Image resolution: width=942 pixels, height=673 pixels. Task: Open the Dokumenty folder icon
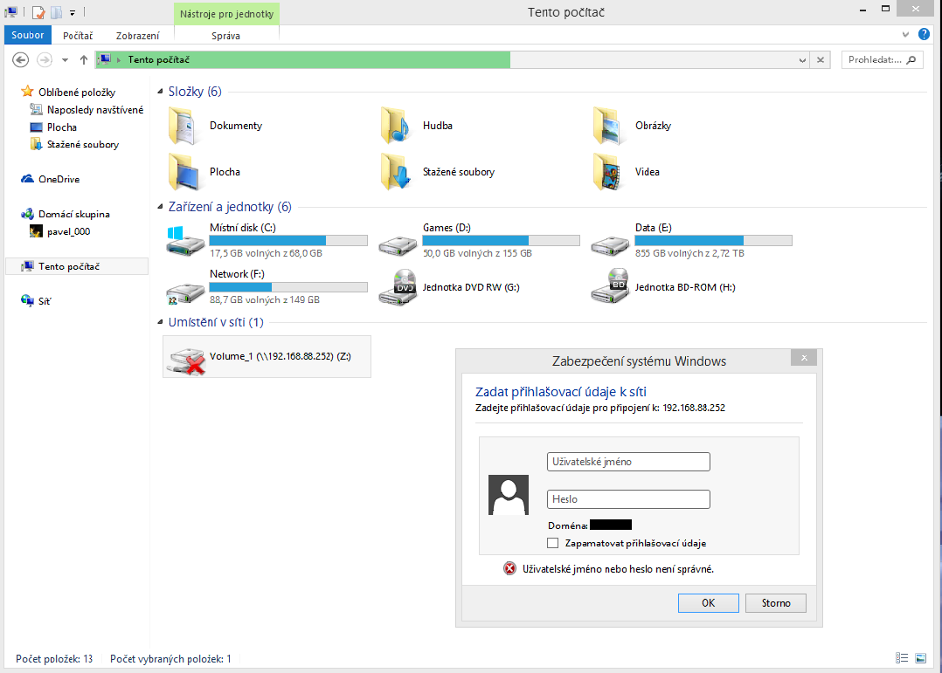click(184, 126)
